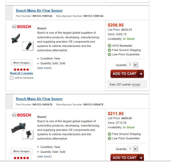Open (more) link about earning 207 points
This screenshot has height=162, width=171.
coord(136,84)
